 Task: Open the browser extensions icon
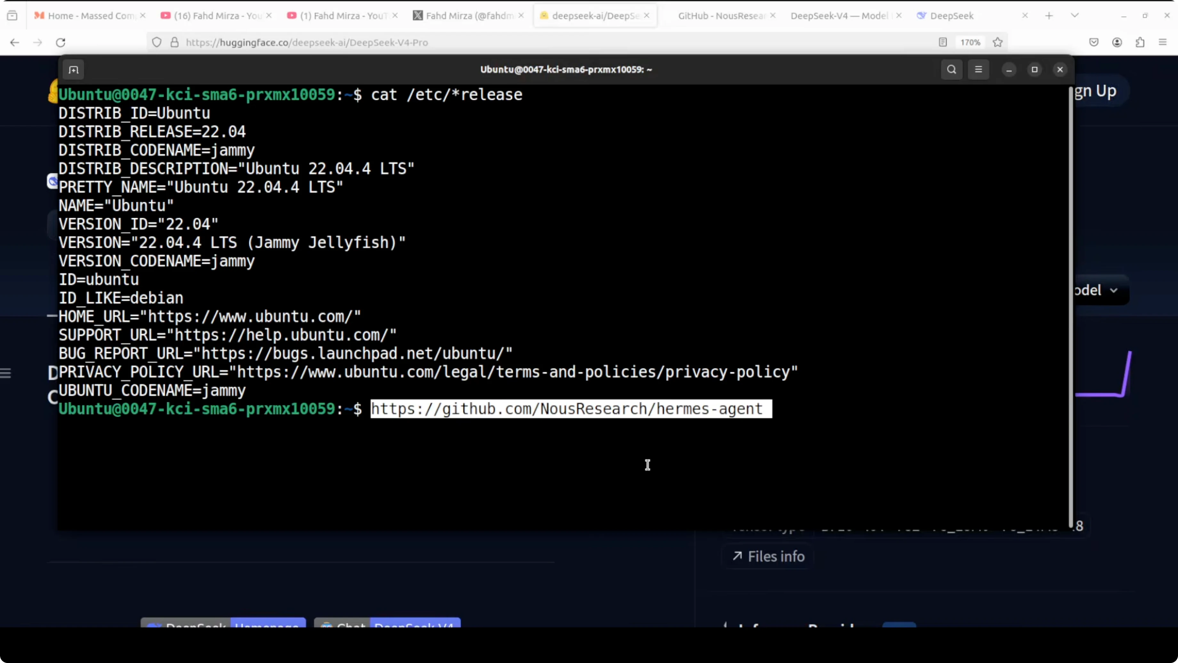click(1140, 43)
